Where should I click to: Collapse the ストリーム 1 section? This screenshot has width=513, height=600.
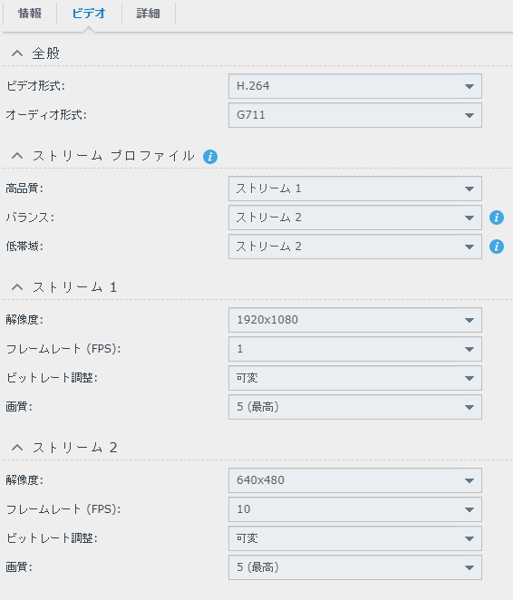point(17,287)
